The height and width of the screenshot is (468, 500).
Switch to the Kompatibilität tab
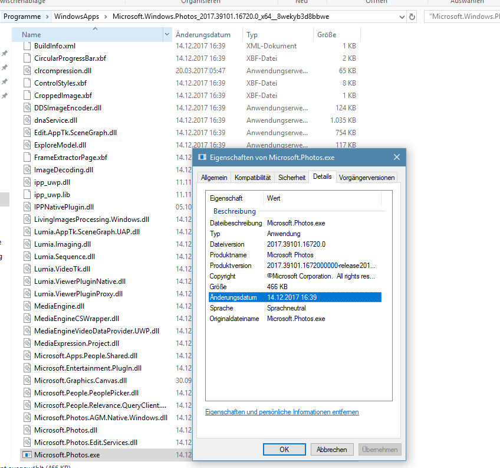tap(252, 178)
